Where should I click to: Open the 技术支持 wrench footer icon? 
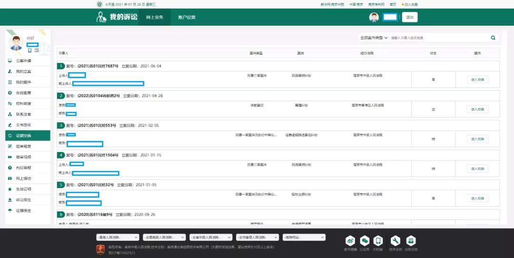click(395, 241)
